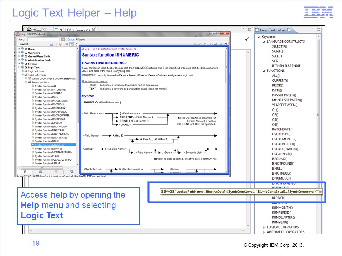Expand LOGICAL OPERATORS in Logic Text Helper
The height and width of the screenshot is (256, 342).
tap(264, 227)
